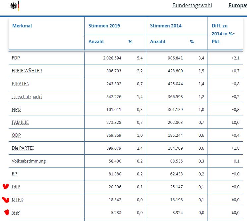Open the Bundestagswahl navigation link
Screen dimensions: 247x221
[x=192, y=5]
